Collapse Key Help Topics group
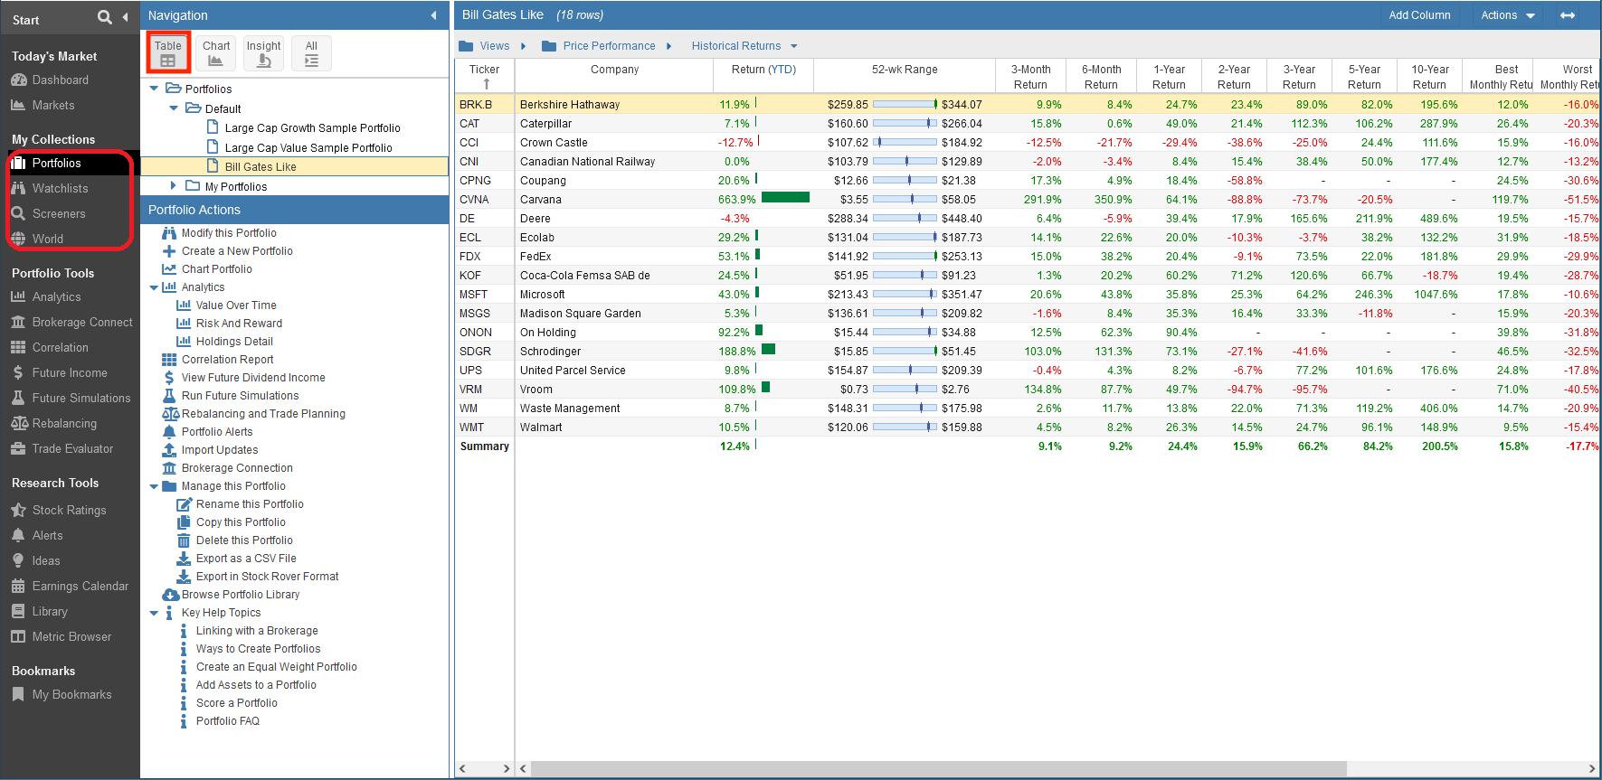The image size is (1602, 780). pos(154,613)
